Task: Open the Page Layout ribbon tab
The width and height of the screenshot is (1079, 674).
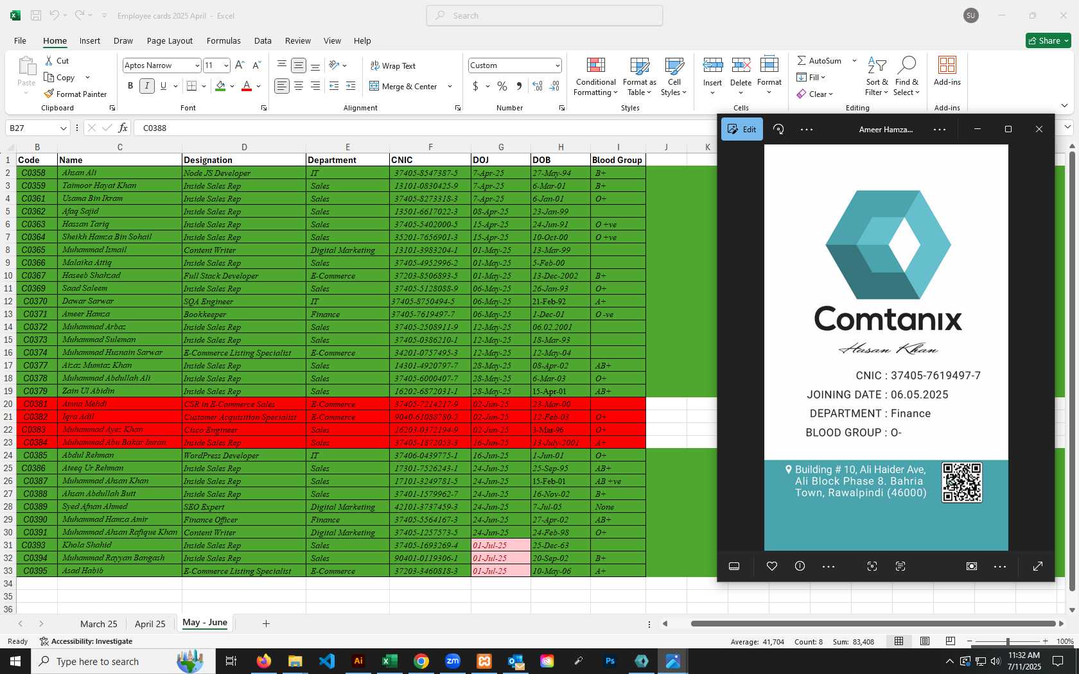Action: [170, 40]
